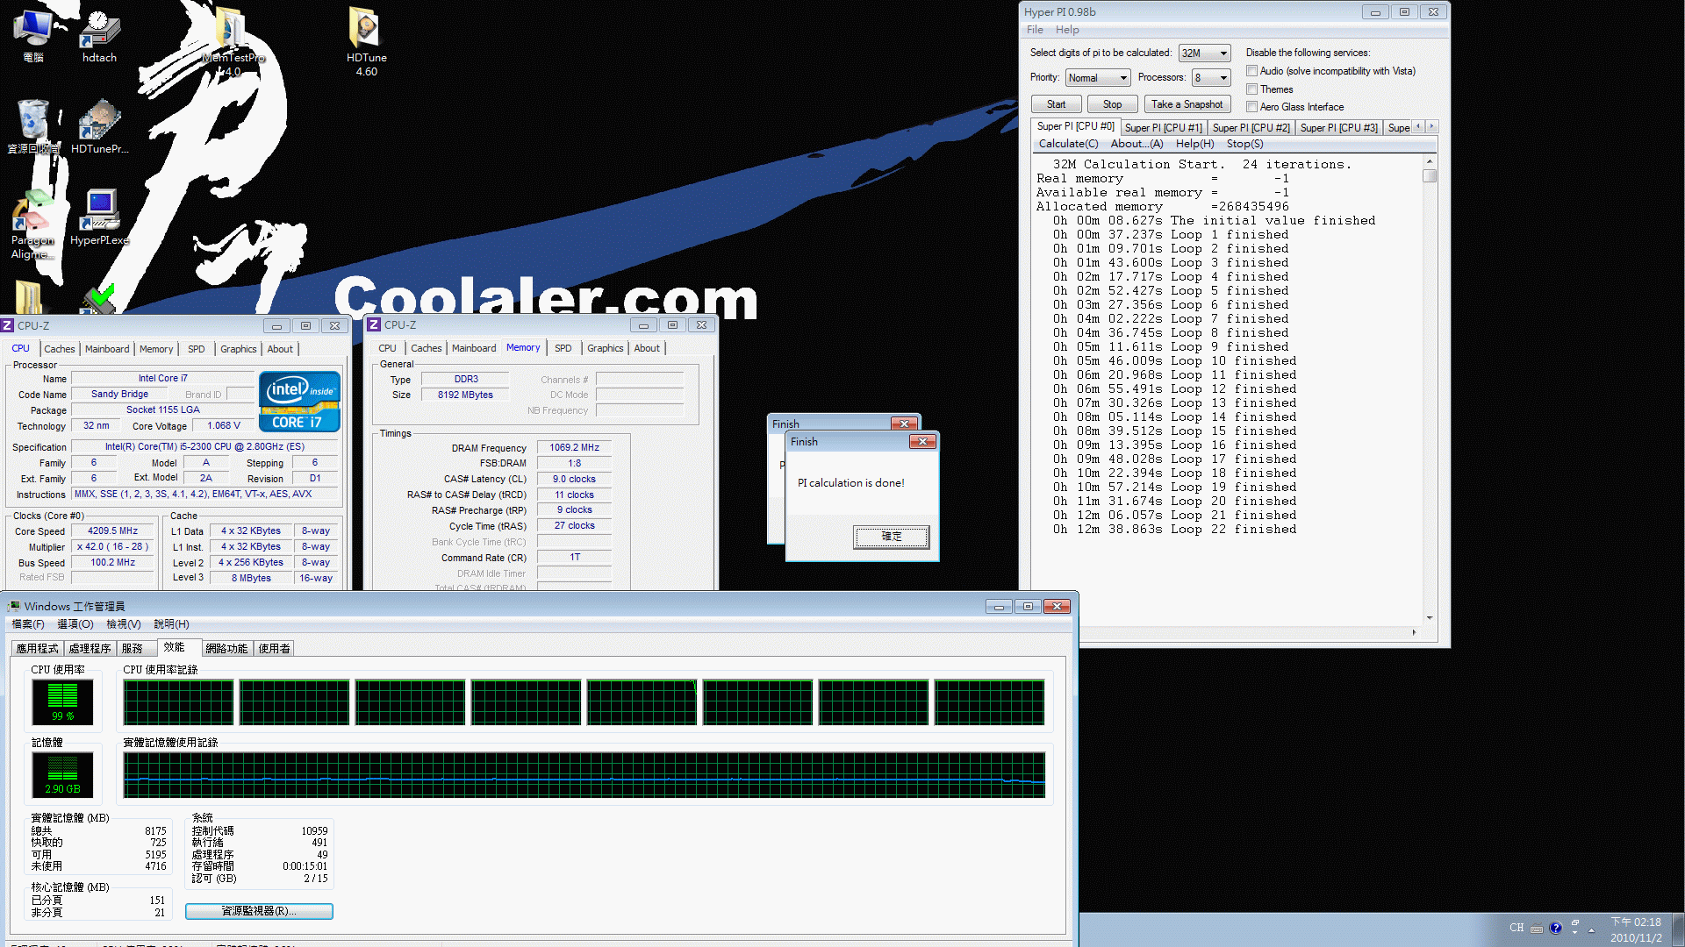Screen dimensions: 1685x947
Task: Click the Intel Core i7 logo in CPU-Z
Action: tap(299, 402)
